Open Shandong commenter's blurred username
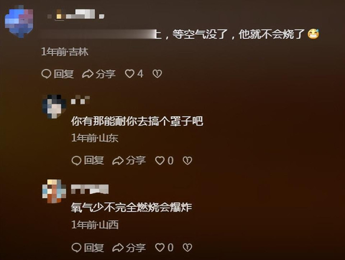 [x=80, y=100]
